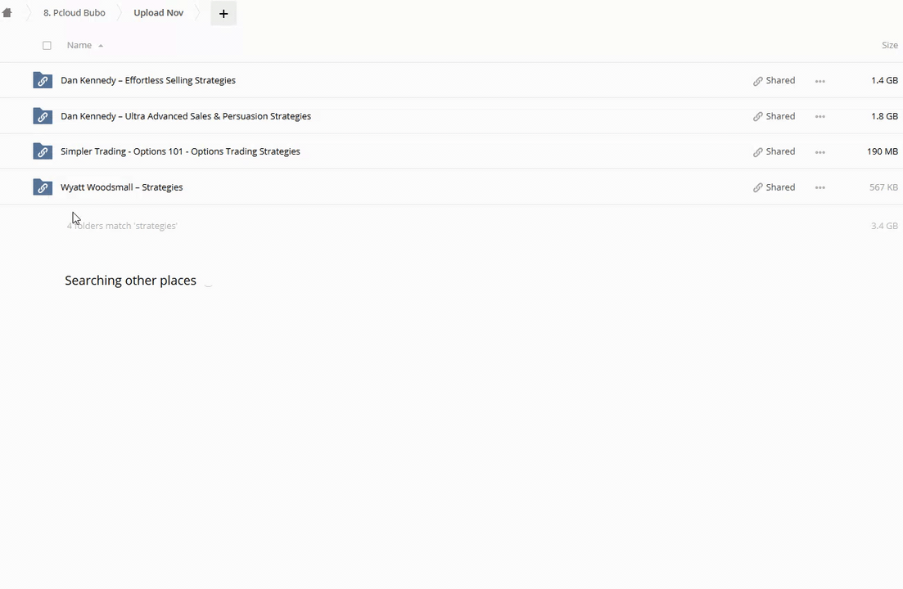
Task: Open the 8. Pcloud Bubo breadcrumb
Action: (74, 13)
